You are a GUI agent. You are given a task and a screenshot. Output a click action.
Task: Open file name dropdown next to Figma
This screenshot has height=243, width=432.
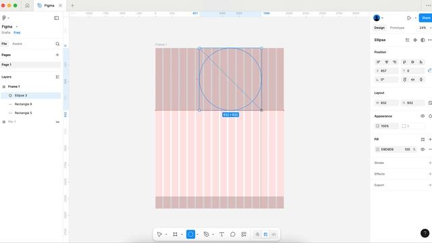tap(17, 27)
